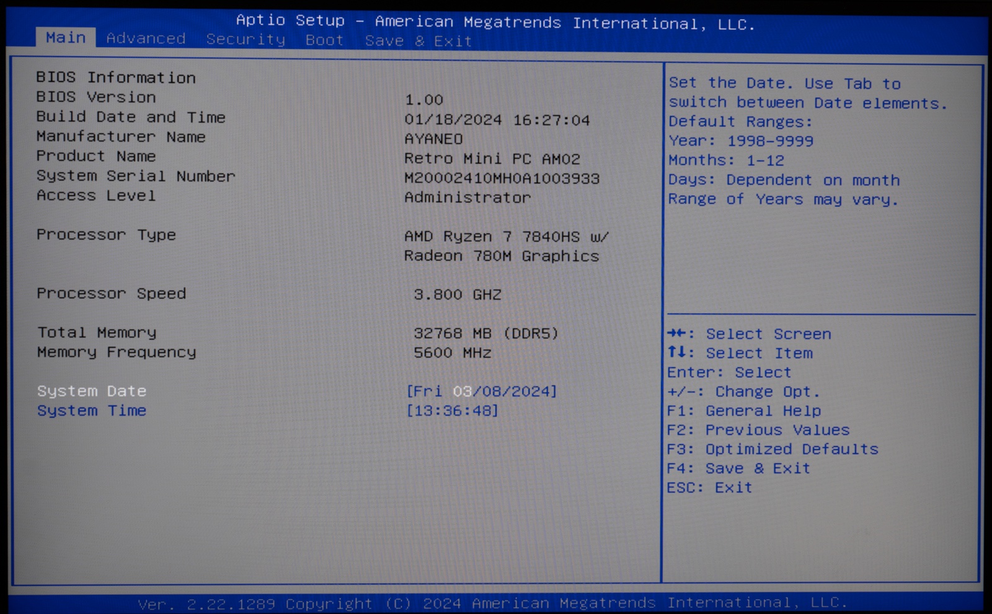Click the Processor Type label
Viewport: 992px width, 614px height.
(106, 235)
